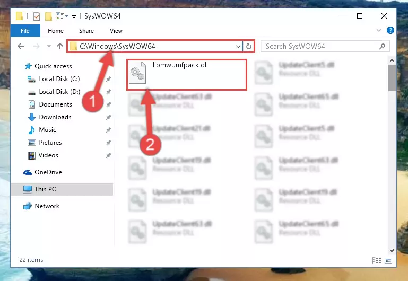Select This PC in navigation pane
This screenshot has height=281, width=408.
(x=62, y=189)
